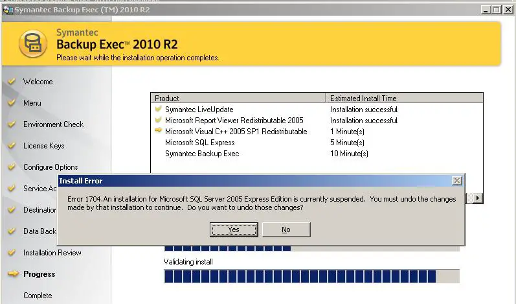
Task: Select the Complete step label
Action: [38, 296]
